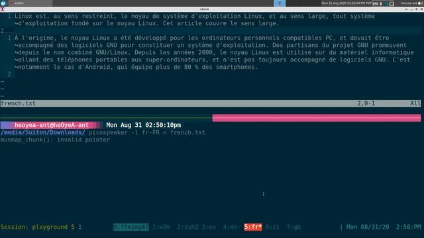This screenshot has height=238, width=424.
Task: Select the active tmux window 5:fr
Action: tap(253, 227)
